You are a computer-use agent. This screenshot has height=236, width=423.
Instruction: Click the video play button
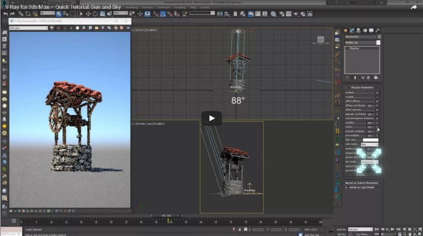click(211, 118)
